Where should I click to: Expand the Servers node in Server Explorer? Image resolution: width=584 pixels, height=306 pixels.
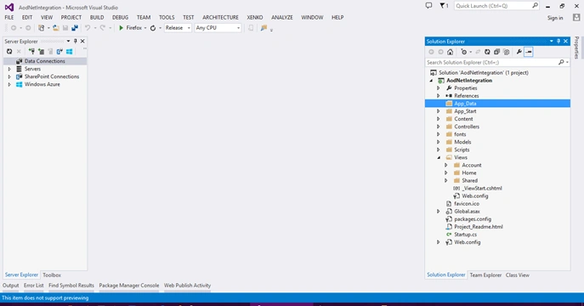click(9, 69)
